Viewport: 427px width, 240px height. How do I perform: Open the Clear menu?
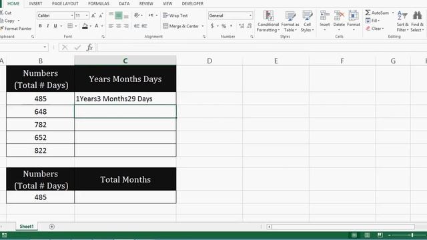tap(375, 28)
